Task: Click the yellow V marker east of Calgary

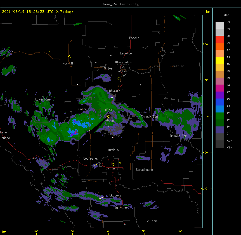Action: click(x=120, y=163)
